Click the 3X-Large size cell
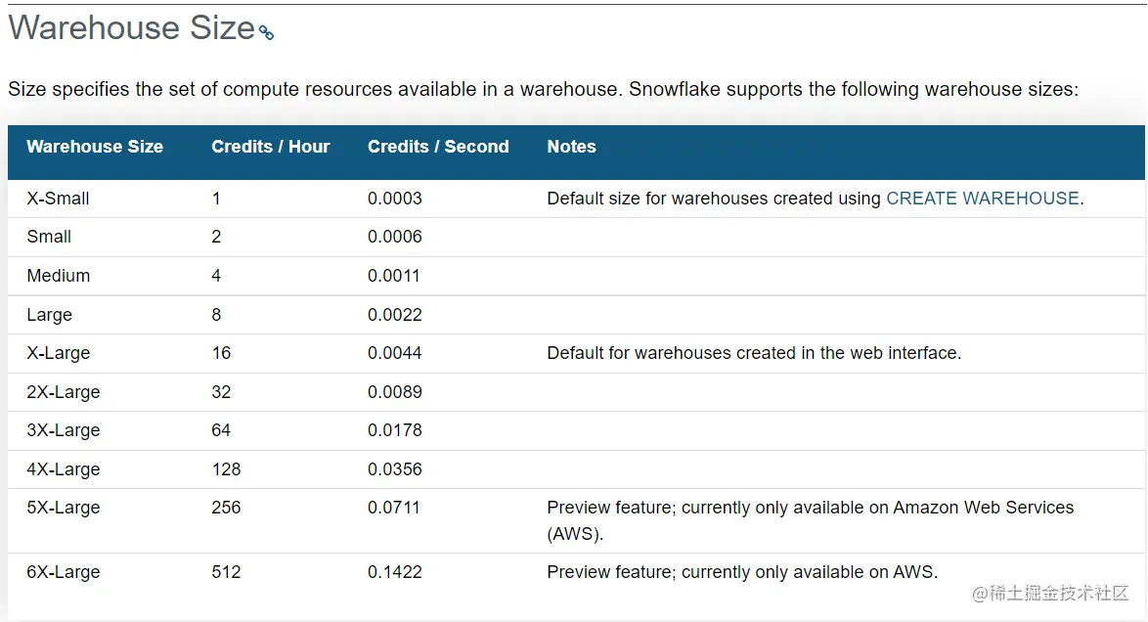The height and width of the screenshot is (622, 1148). tap(64, 430)
